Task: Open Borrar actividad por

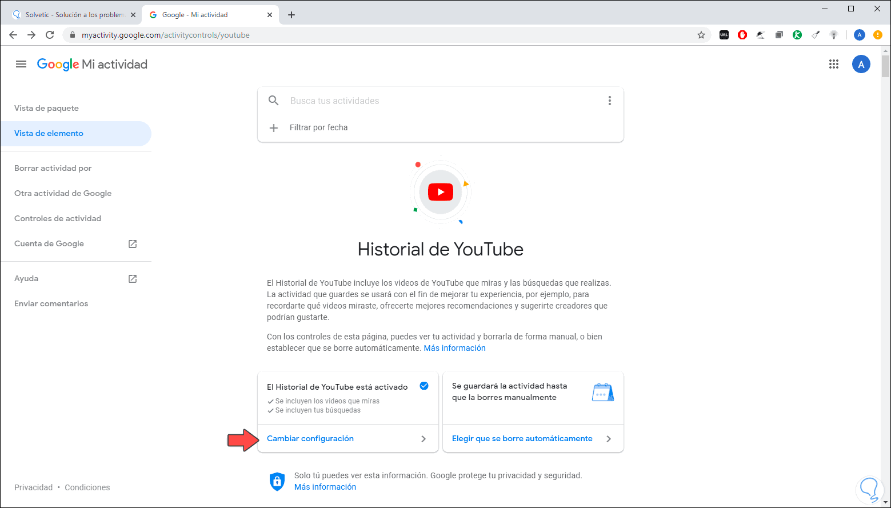Action: click(53, 168)
